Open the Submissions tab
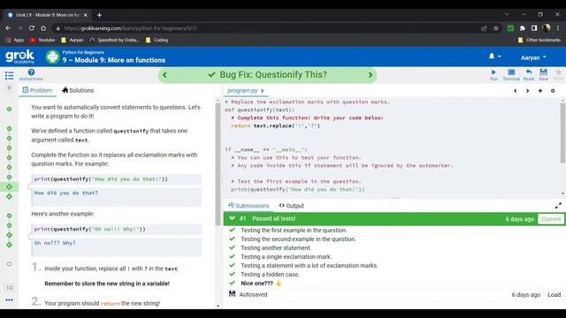The width and height of the screenshot is (566, 318). pyautogui.click(x=249, y=206)
